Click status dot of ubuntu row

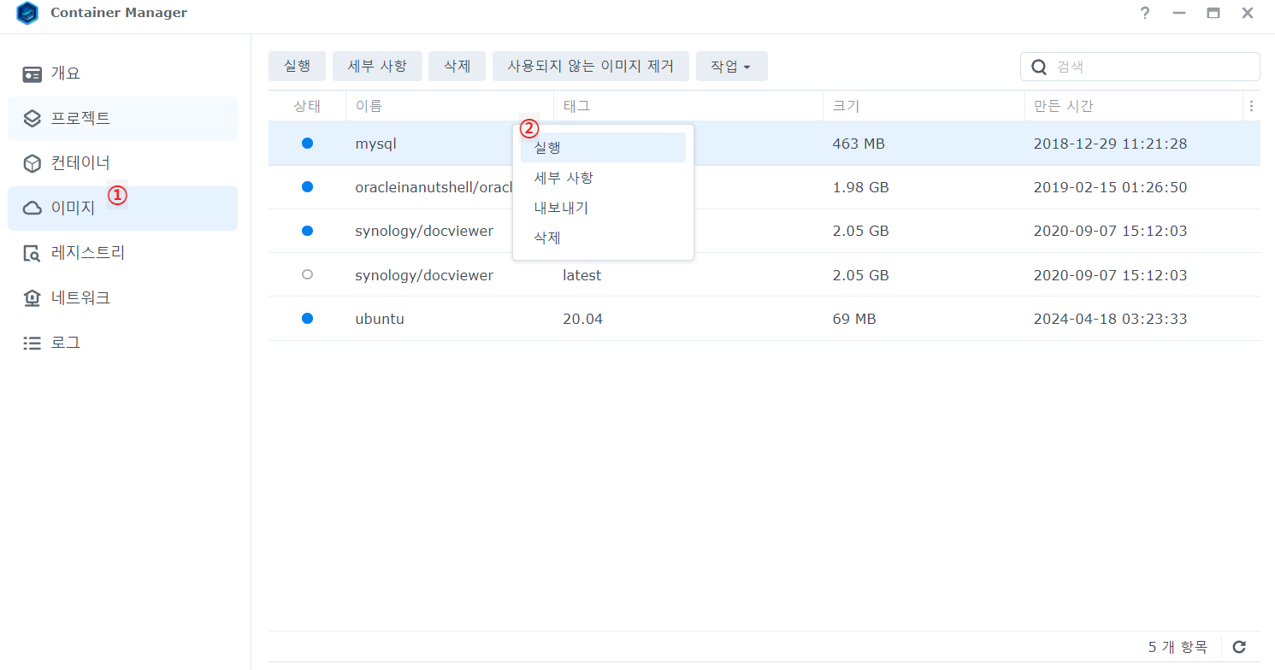coord(307,318)
